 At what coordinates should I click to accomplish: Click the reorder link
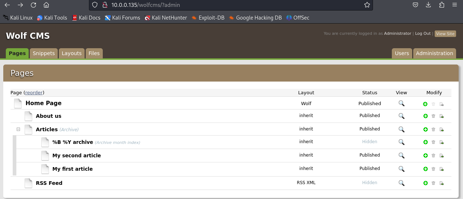tap(34, 93)
